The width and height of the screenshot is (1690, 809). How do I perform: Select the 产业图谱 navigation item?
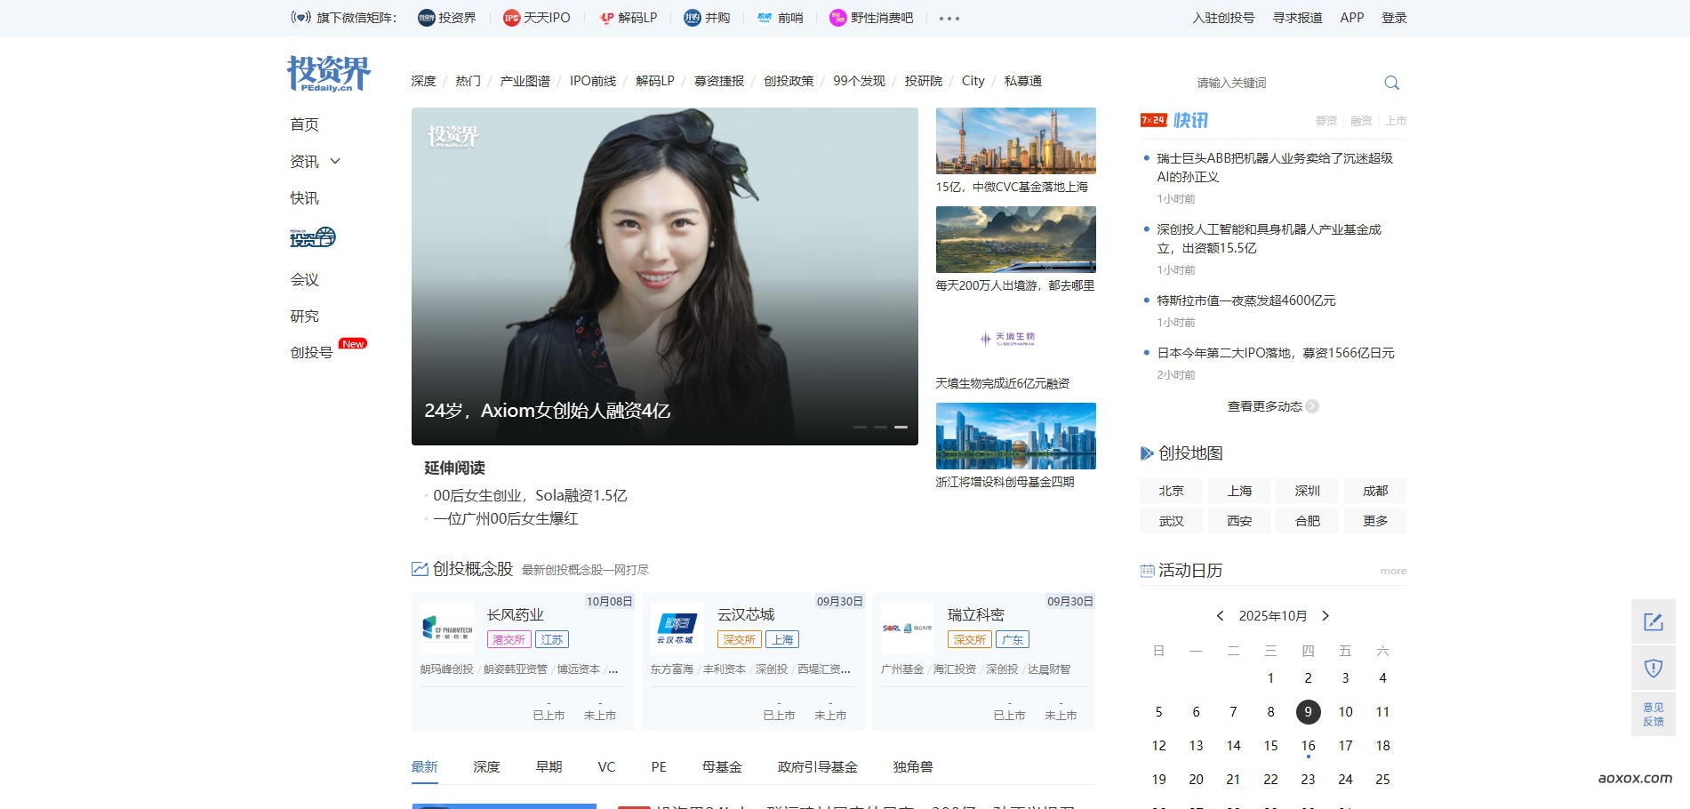(x=525, y=81)
